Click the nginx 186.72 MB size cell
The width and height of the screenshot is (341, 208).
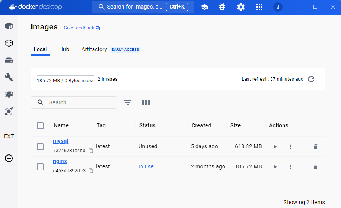coord(248,166)
